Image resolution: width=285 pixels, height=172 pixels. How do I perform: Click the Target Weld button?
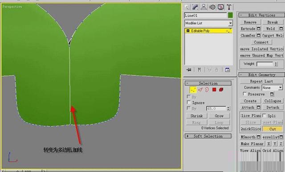click(x=273, y=35)
